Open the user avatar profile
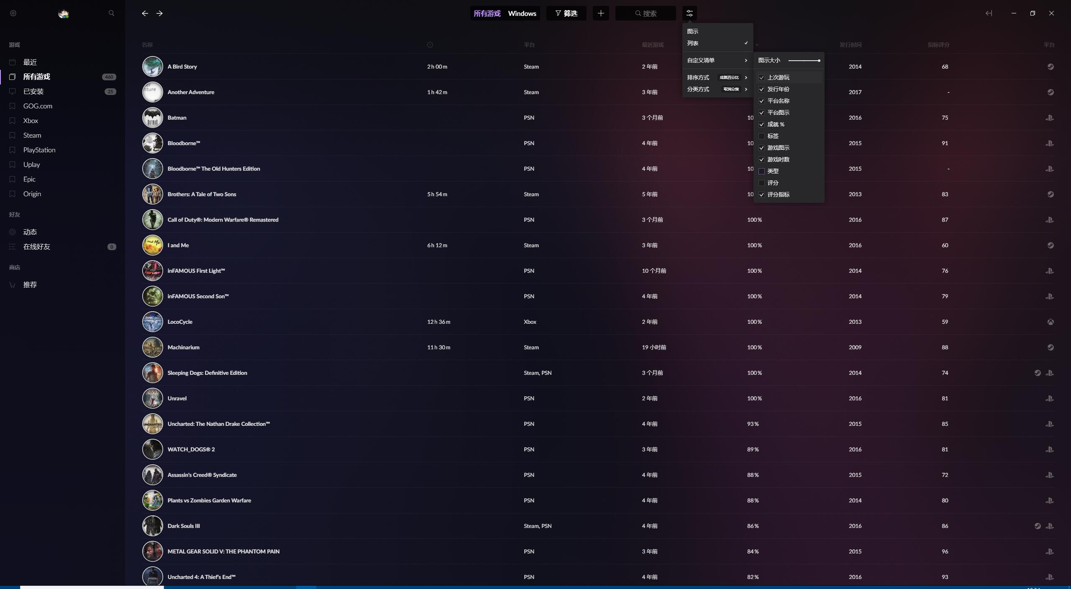This screenshot has width=1071, height=589. pos(64,14)
